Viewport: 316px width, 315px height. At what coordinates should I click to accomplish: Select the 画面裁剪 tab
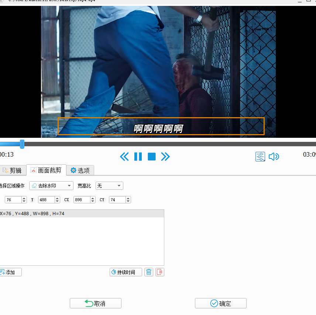pos(46,170)
